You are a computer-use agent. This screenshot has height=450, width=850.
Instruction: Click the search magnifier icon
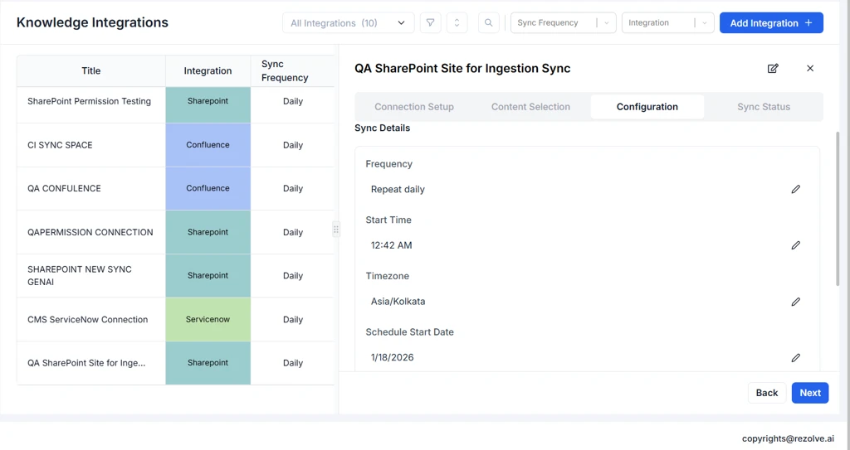click(488, 23)
